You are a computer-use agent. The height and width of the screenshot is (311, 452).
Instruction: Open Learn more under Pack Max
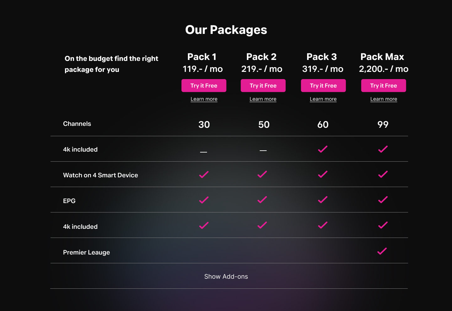(384, 99)
